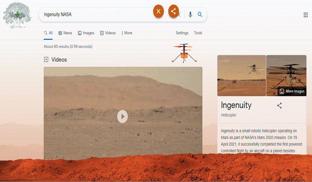This screenshot has height=182, width=312.
Task: Click the Ingenuity description paragraph
Action: click(262, 141)
